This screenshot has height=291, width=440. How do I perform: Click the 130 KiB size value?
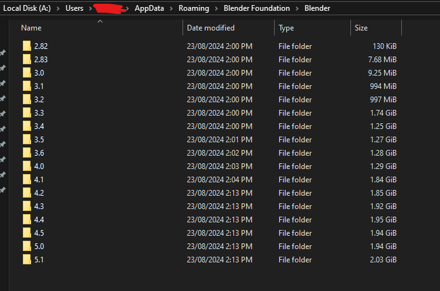tap(385, 46)
